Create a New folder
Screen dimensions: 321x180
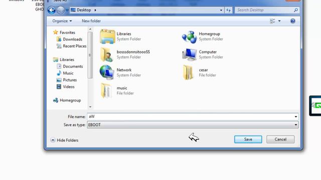[x=91, y=21]
